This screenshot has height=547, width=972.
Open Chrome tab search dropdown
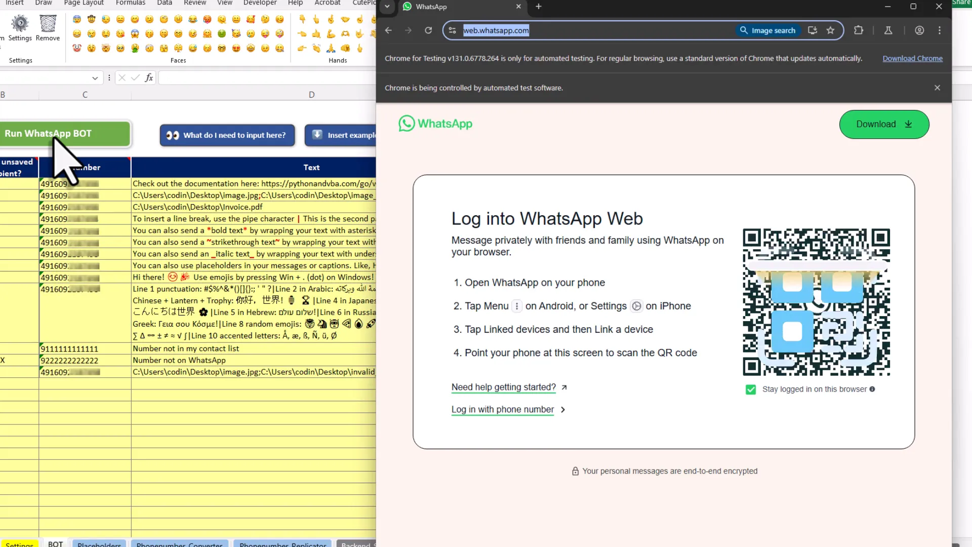[387, 7]
